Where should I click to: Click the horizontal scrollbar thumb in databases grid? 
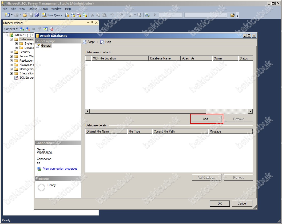pyautogui.click(x=148, y=111)
